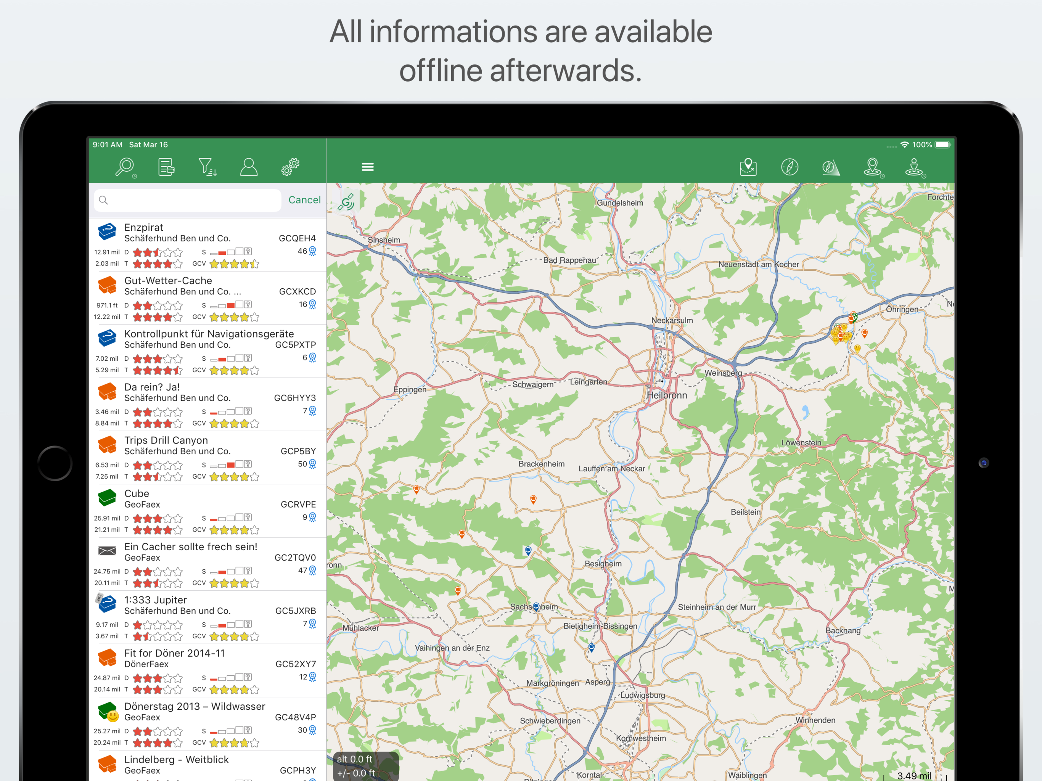The height and width of the screenshot is (781, 1042).
Task: Open the live search magnifier icon
Action: pos(125,167)
